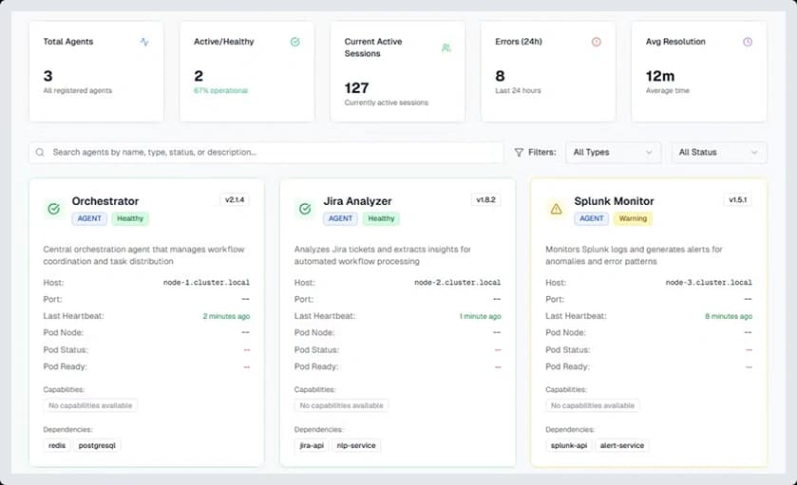This screenshot has width=797, height=485.
Task: Click the Total Agents count of 3
Action: click(x=47, y=76)
